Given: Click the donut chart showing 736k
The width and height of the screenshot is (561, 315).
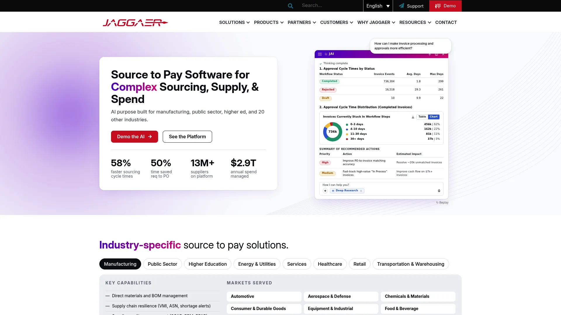Looking at the screenshot, I should coord(333,132).
